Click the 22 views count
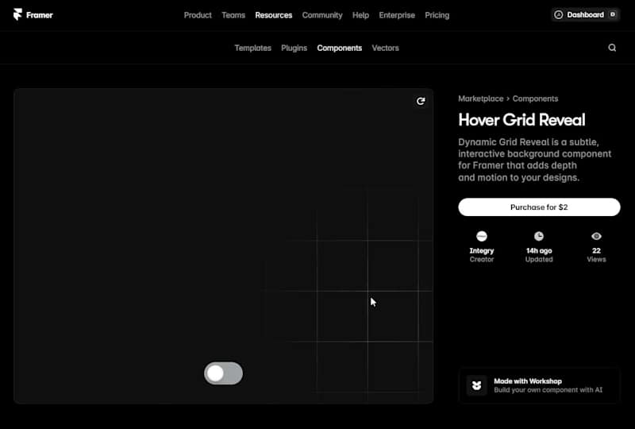The width and height of the screenshot is (635, 429). tap(596, 250)
